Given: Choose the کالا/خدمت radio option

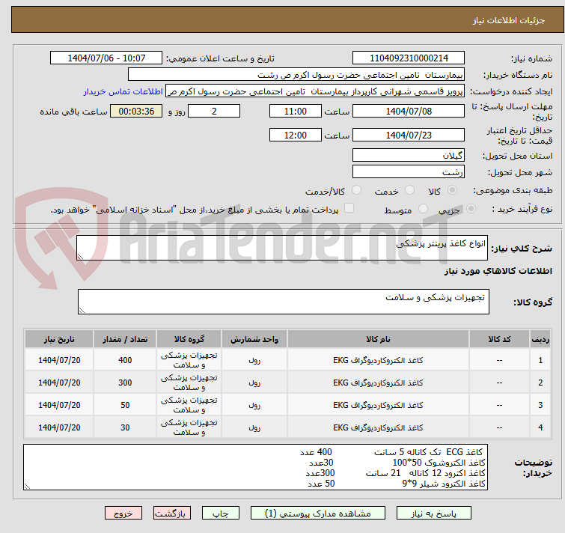Looking at the screenshot, I should coord(356,191).
